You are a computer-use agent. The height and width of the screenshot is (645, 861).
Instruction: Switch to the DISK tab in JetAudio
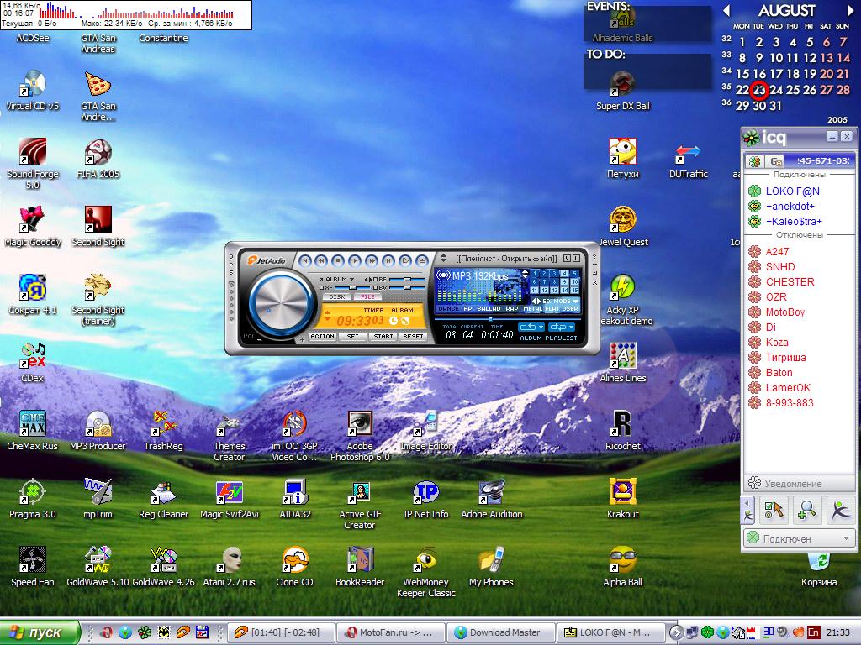337,296
